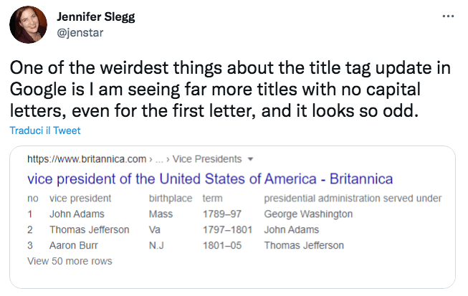Click Traduci il Tweet translation link
Screen dimensions: 468x296
45,130
